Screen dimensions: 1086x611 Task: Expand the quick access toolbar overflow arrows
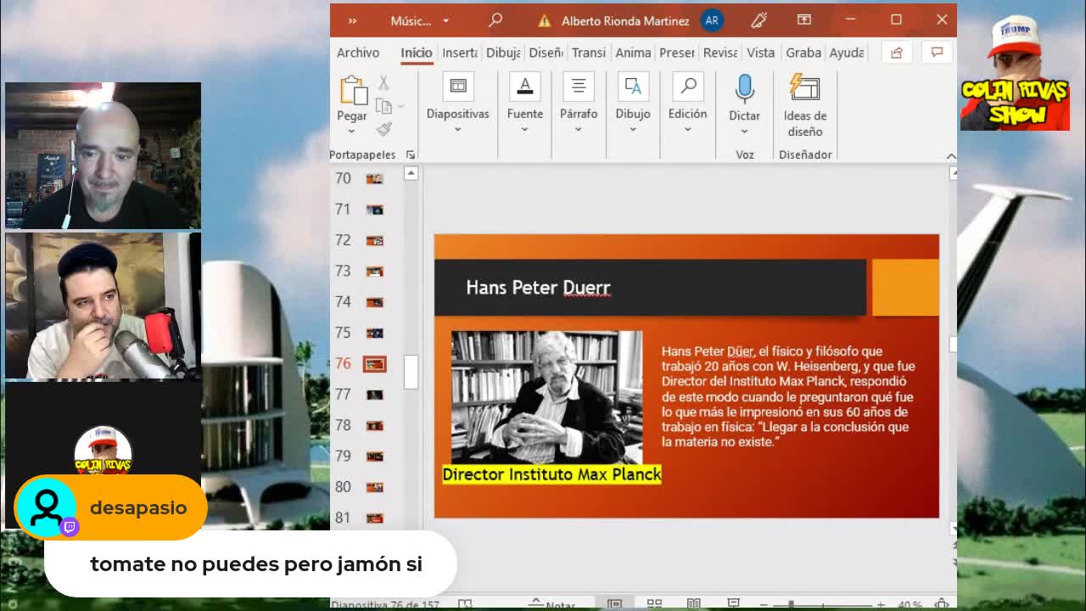tap(352, 20)
